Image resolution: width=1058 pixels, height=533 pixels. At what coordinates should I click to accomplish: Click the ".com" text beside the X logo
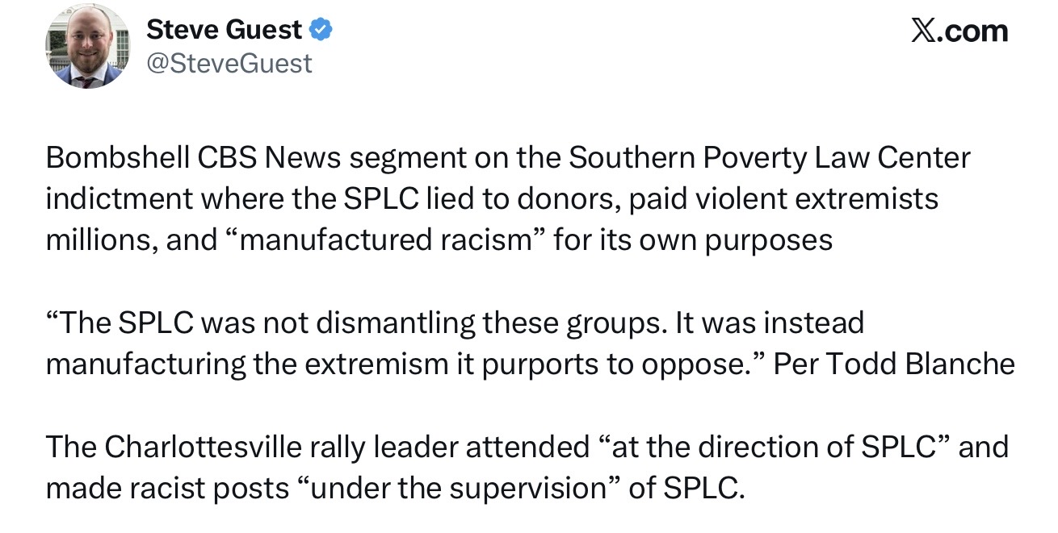coord(975,31)
